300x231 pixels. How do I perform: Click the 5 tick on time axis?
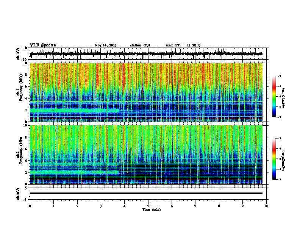tap(148, 206)
